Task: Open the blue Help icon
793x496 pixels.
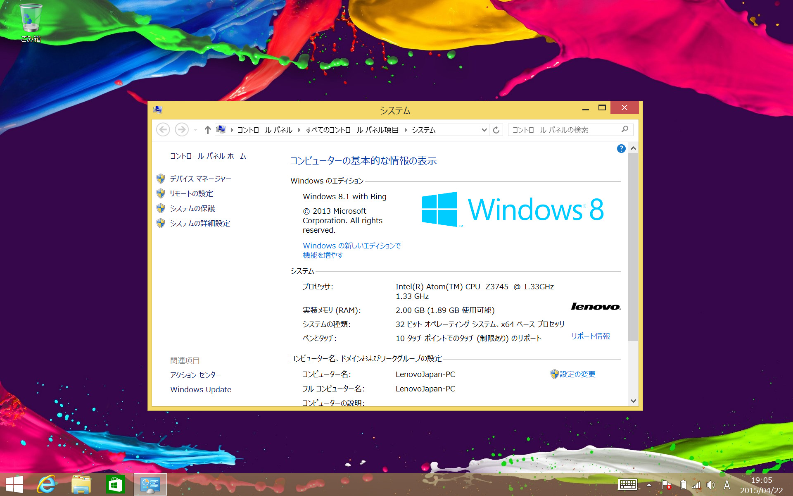Action: coord(621,149)
